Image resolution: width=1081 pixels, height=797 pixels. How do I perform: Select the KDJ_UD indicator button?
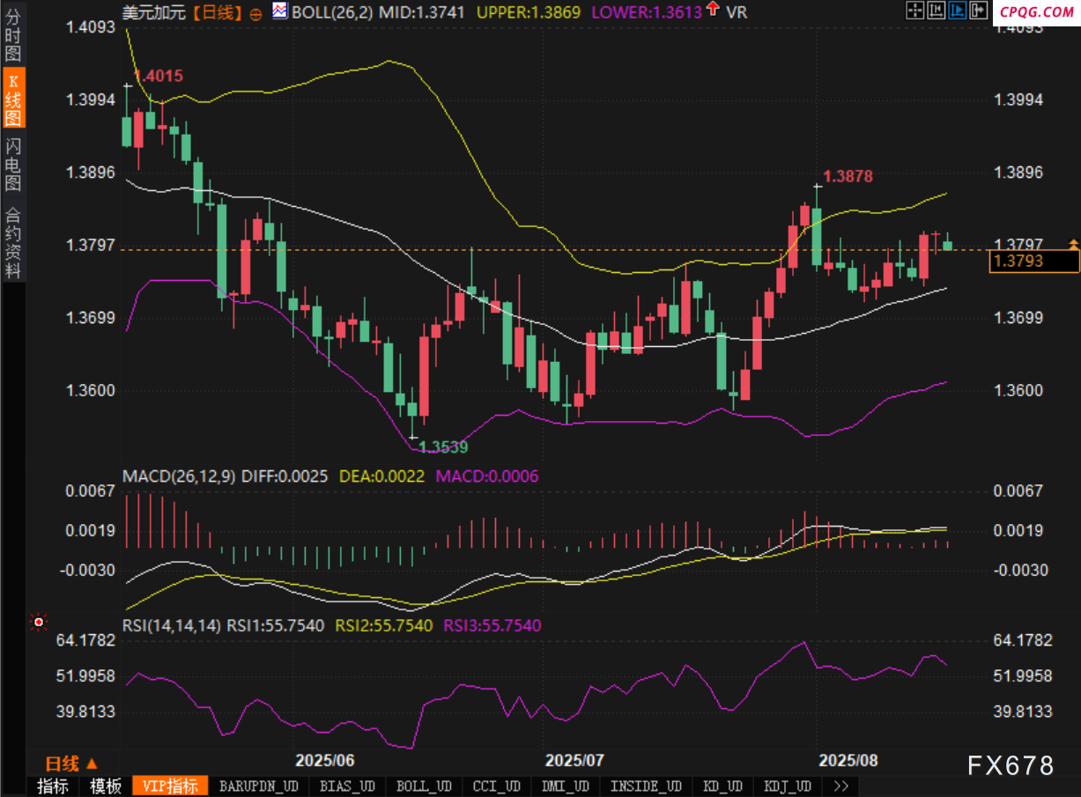coord(788,786)
